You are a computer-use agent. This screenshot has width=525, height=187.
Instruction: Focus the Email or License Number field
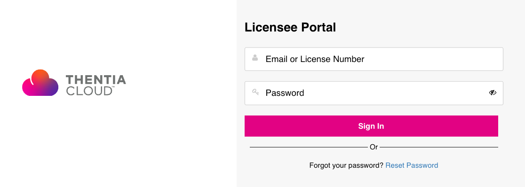(x=374, y=59)
